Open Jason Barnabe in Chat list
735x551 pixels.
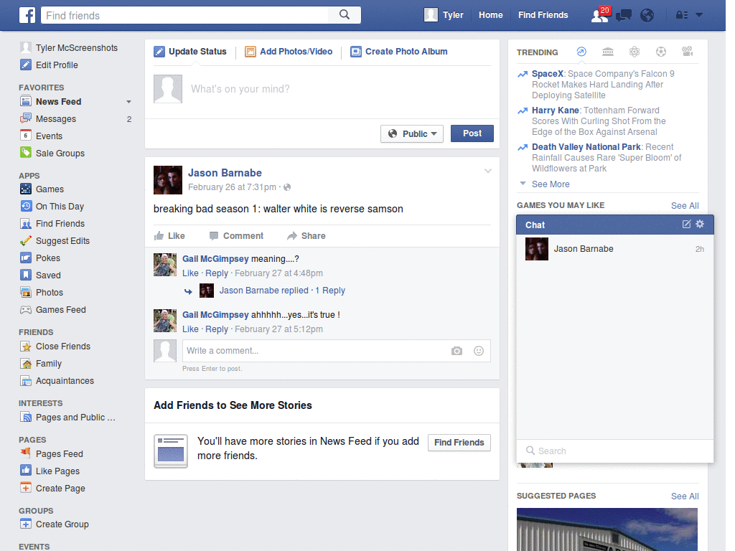pyautogui.click(x=614, y=249)
